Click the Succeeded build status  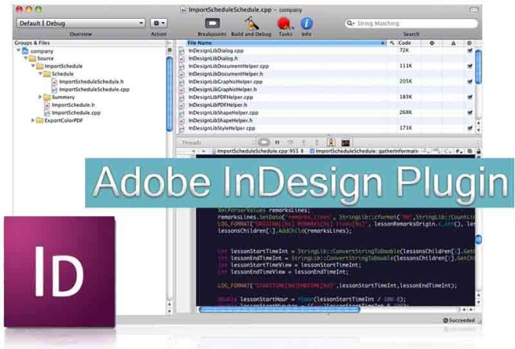coord(459,320)
